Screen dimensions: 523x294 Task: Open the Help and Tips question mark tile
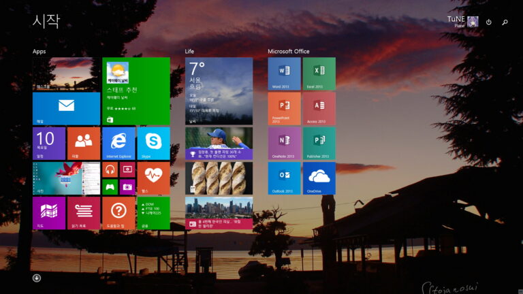118,213
